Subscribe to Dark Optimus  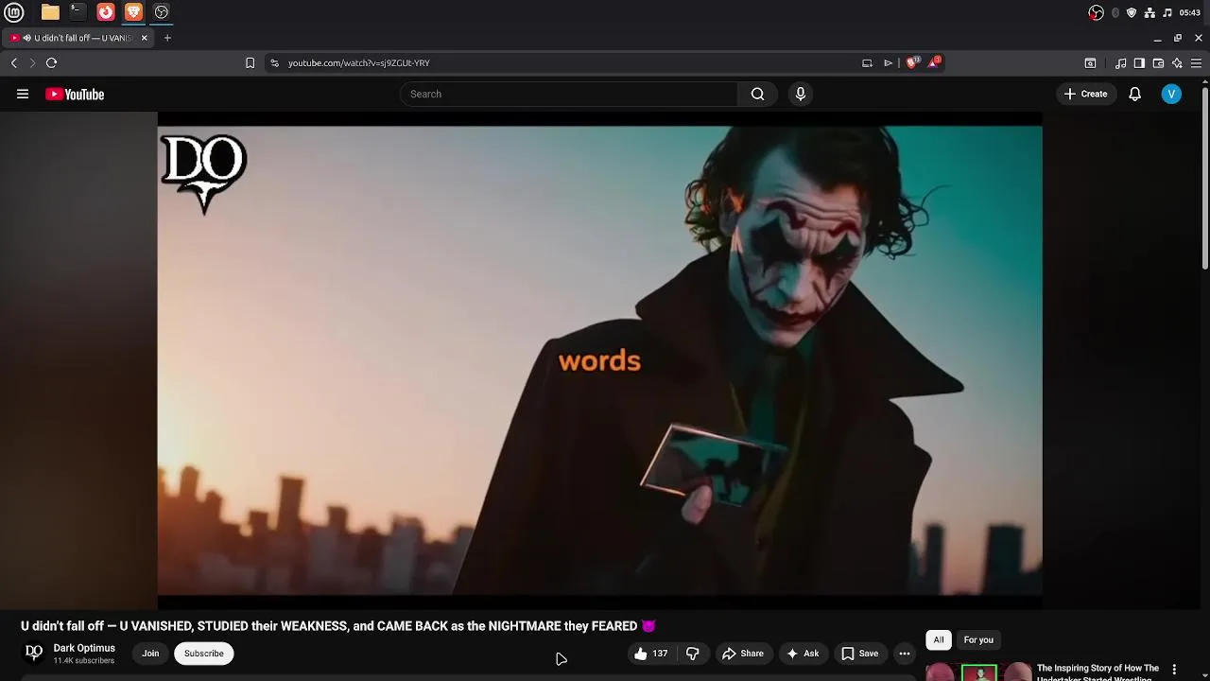[x=204, y=654]
